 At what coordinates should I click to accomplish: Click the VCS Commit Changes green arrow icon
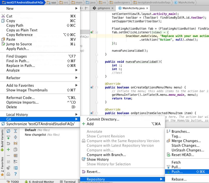point(8,137)
